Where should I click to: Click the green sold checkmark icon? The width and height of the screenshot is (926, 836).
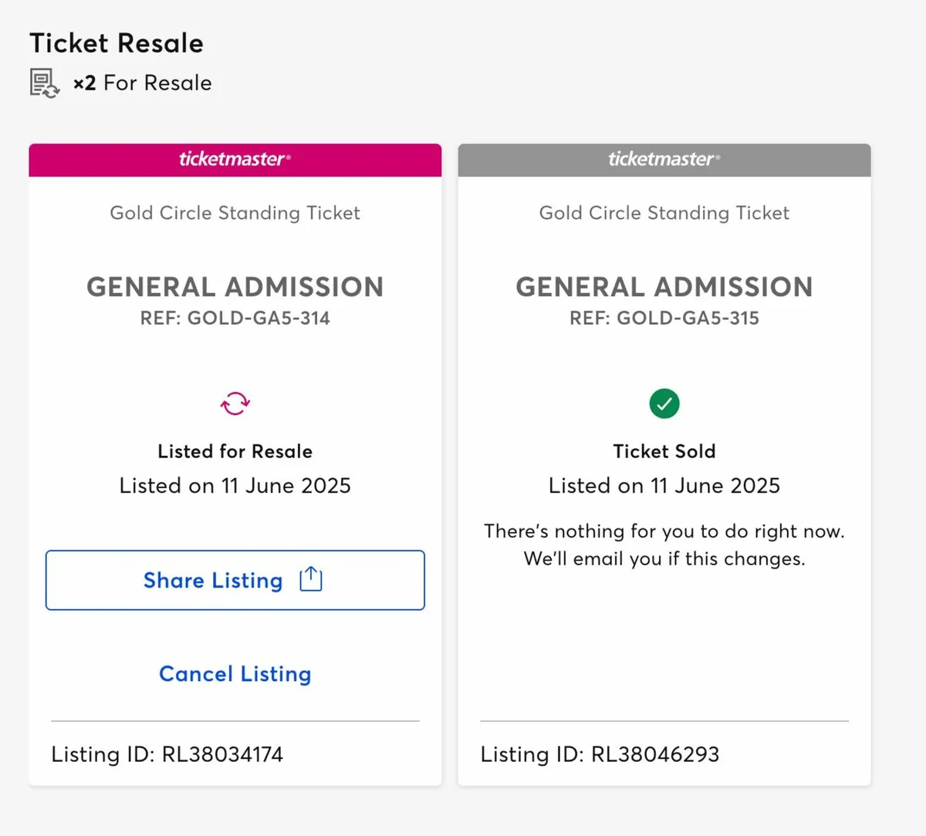664,403
